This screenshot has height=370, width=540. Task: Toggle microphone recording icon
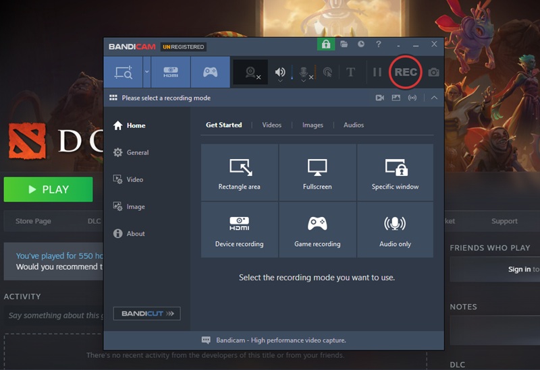pyautogui.click(x=303, y=71)
